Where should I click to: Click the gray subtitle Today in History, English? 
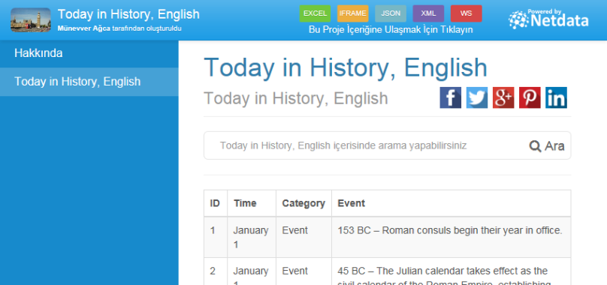296,98
